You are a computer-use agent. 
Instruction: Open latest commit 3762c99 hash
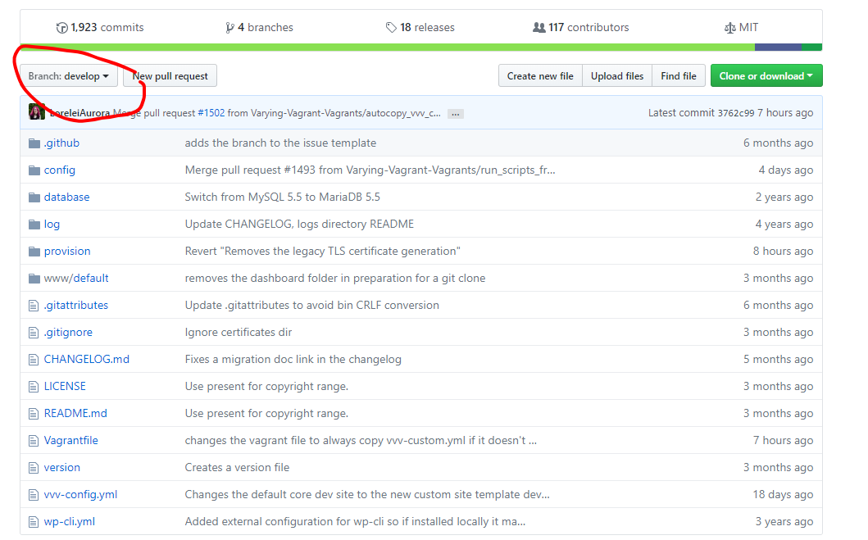pyautogui.click(x=736, y=113)
